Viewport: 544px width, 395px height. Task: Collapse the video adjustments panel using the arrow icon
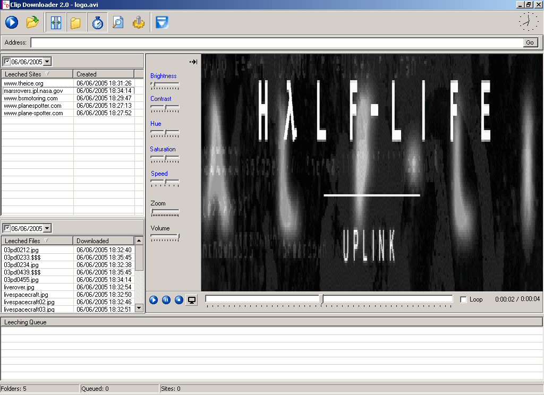[193, 62]
